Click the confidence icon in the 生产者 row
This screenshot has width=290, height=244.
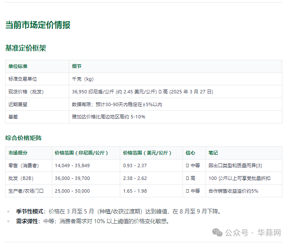[x=187, y=191]
